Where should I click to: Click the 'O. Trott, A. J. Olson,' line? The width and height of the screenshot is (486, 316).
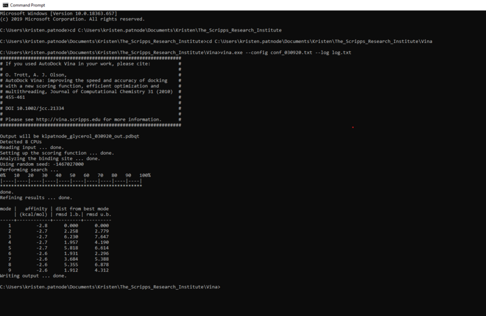tap(36, 75)
